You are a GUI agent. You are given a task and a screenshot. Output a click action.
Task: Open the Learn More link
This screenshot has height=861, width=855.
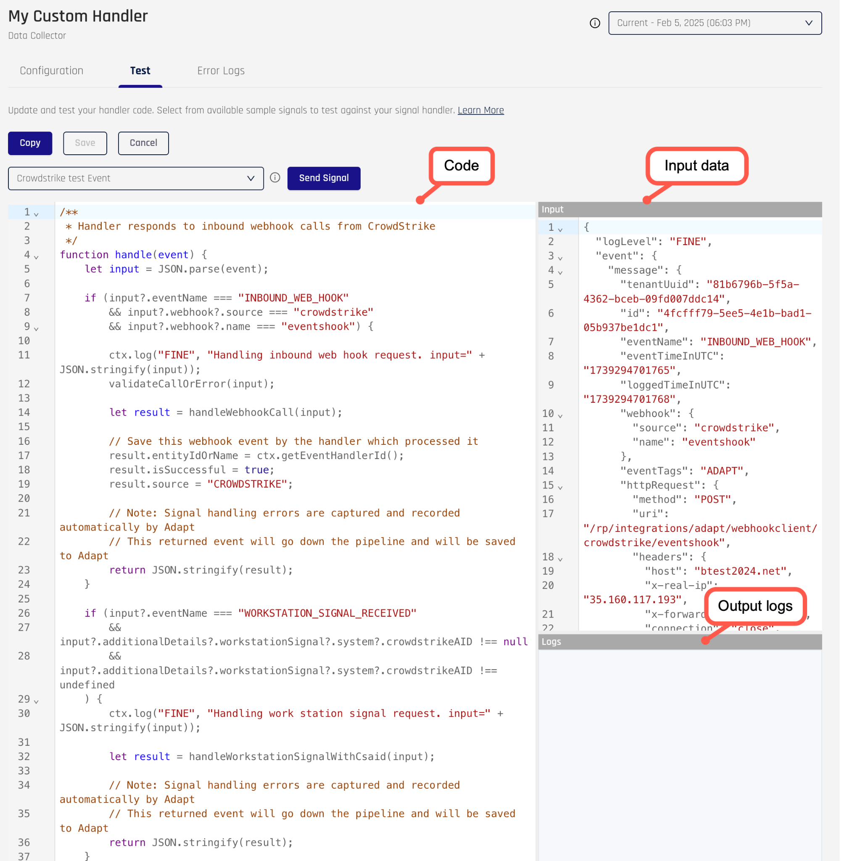click(x=481, y=110)
